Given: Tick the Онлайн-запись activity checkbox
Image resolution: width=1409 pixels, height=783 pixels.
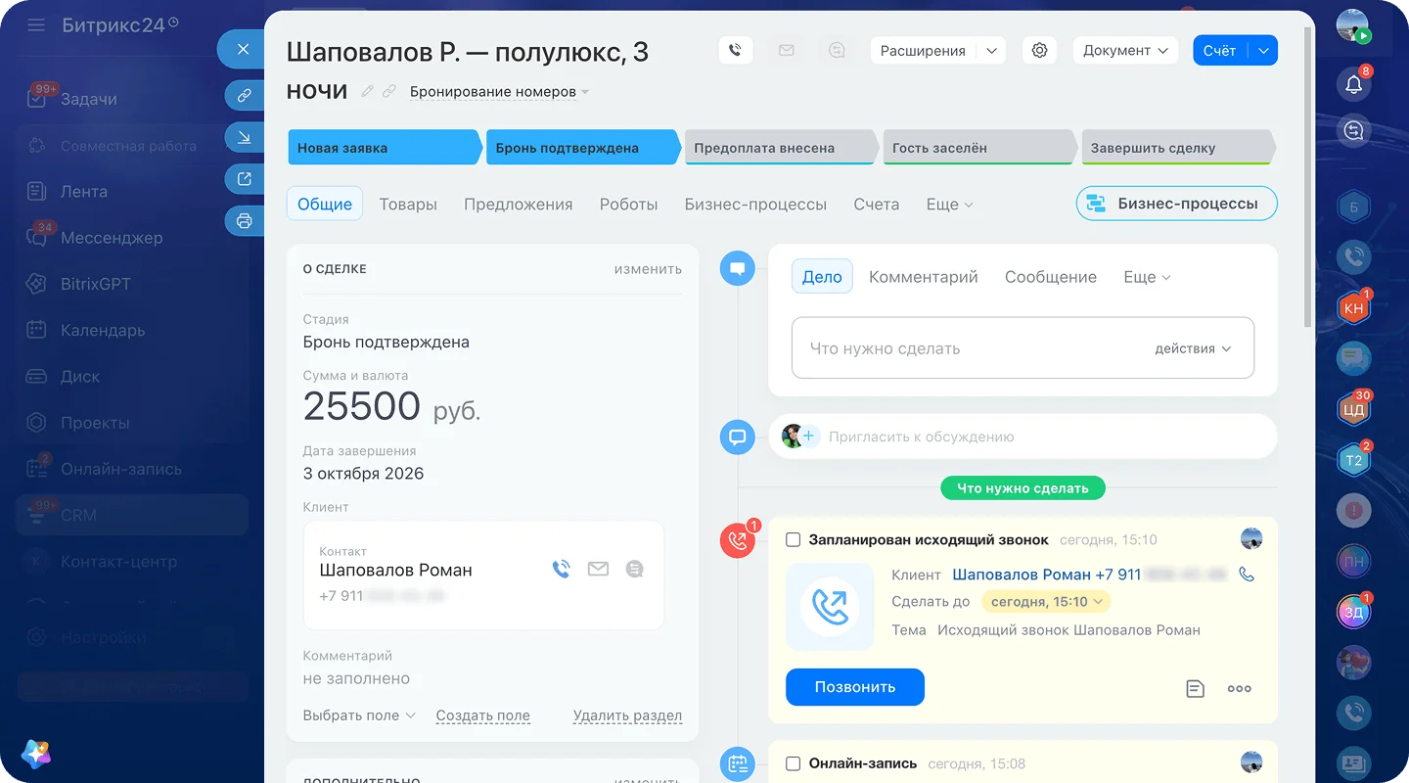Looking at the screenshot, I should [794, 763].
